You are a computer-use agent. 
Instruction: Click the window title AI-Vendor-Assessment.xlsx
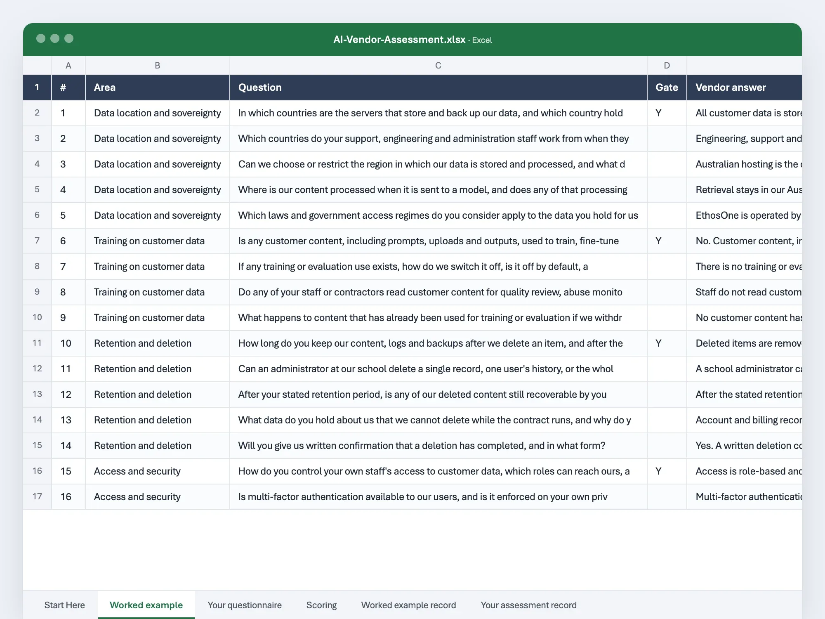[x=399, y=40]
